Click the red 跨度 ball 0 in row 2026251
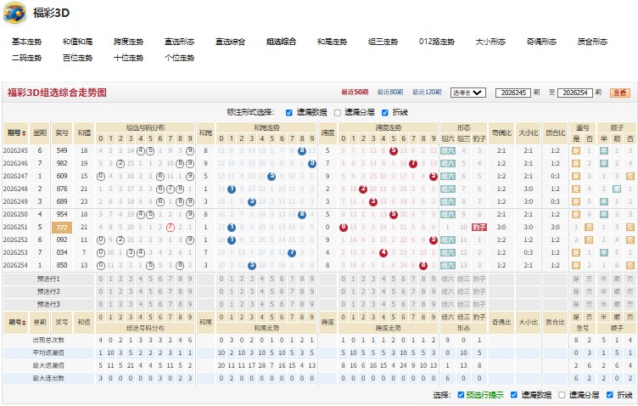Screen dimensions: 638x406 (x=344, y=228)
